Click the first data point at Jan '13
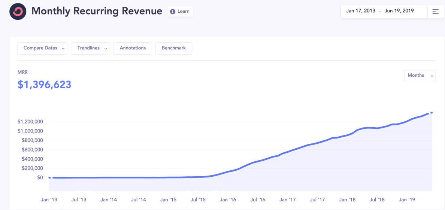Screen dimensions: 445x210 (x=49, y=178)
